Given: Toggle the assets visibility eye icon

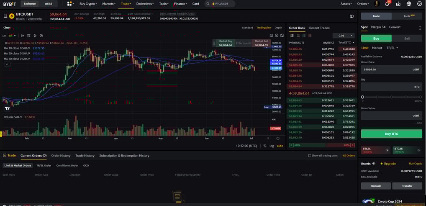Looking at the screenshot, I should [x=374, y=164].
